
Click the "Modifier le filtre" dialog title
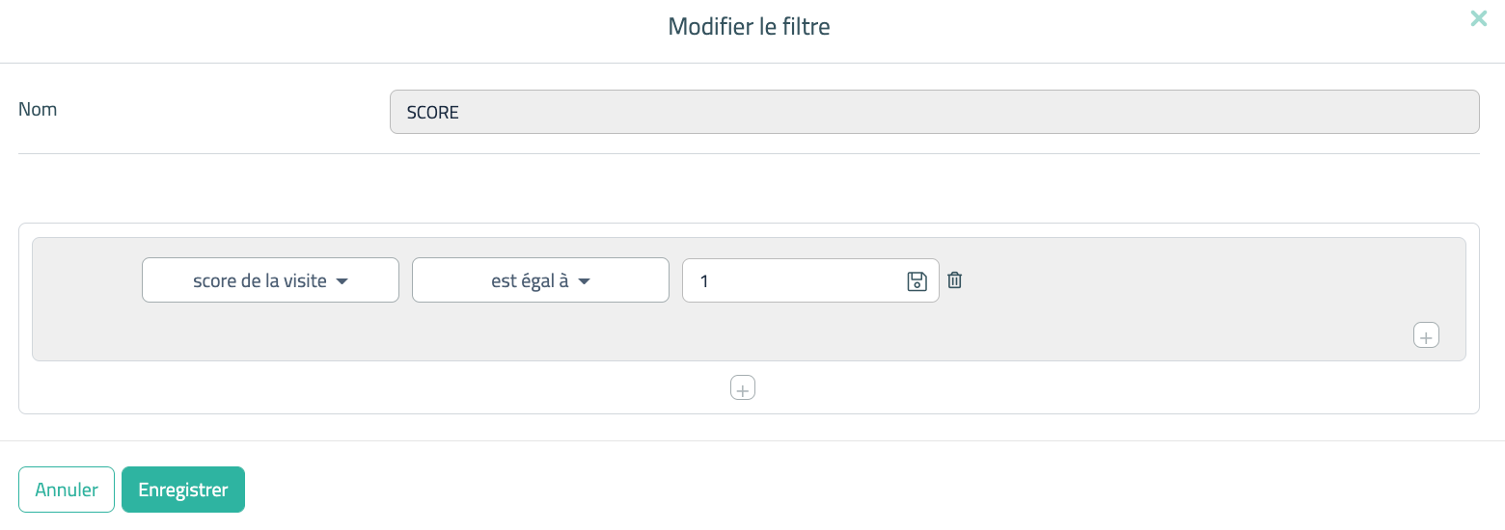(749, 27)
